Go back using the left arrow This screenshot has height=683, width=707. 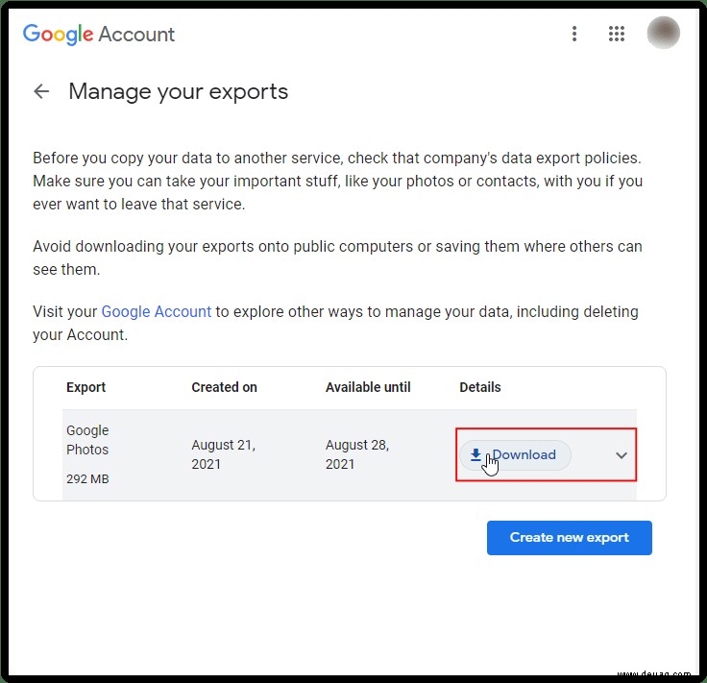[41, 91]
